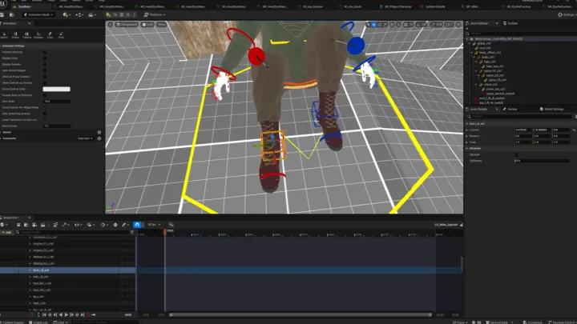Click the Constraints add circle icon
Viewport: 577px width, 324px height.
click(x=99, y=138)
